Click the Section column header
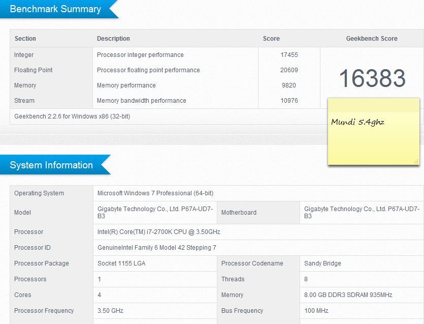 (25, 39)
